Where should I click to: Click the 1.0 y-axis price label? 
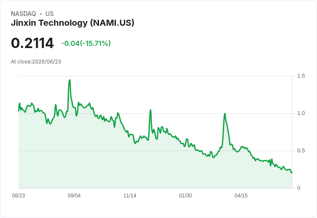point(301,113)
